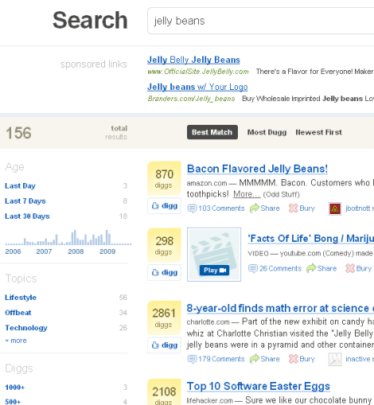Click Share arrow icon on math error story
The width and height of the screenshot is (374, 405).
point(255,359)
